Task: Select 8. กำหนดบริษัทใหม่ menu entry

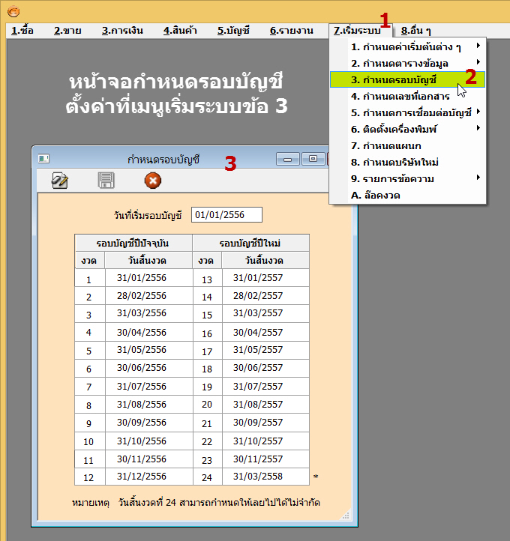Action: click(407, 162)
